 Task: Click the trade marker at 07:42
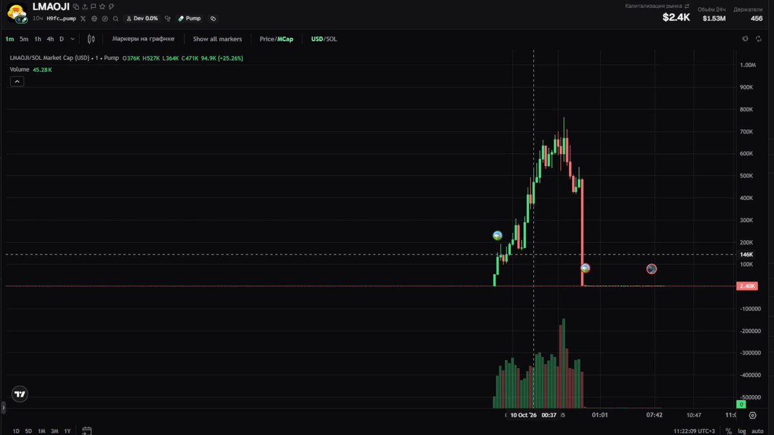(x=651, y=269)
